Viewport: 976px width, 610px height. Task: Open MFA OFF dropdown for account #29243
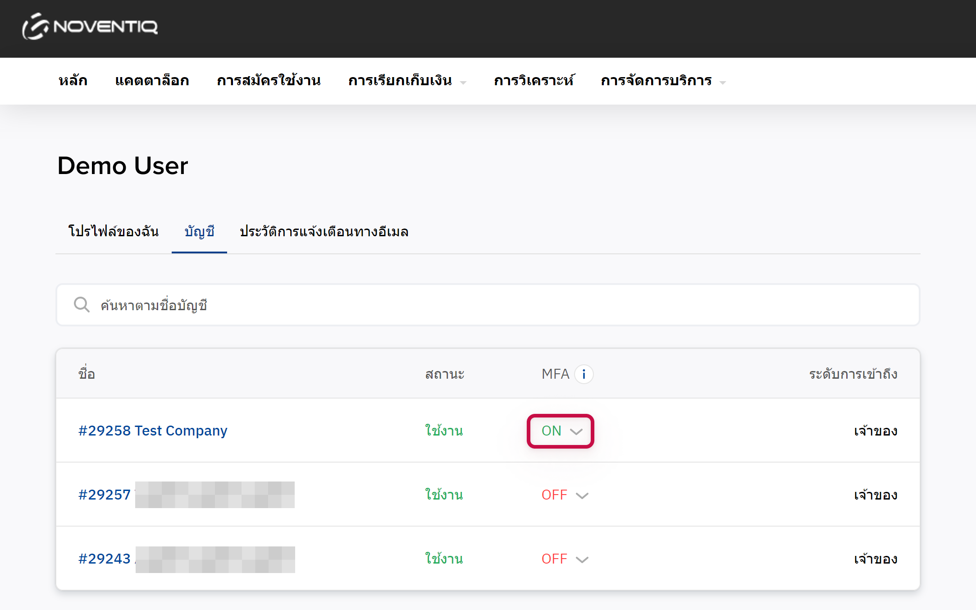(565, 559)
